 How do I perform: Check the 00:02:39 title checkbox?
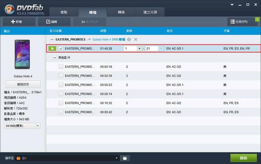coord(61,76)
